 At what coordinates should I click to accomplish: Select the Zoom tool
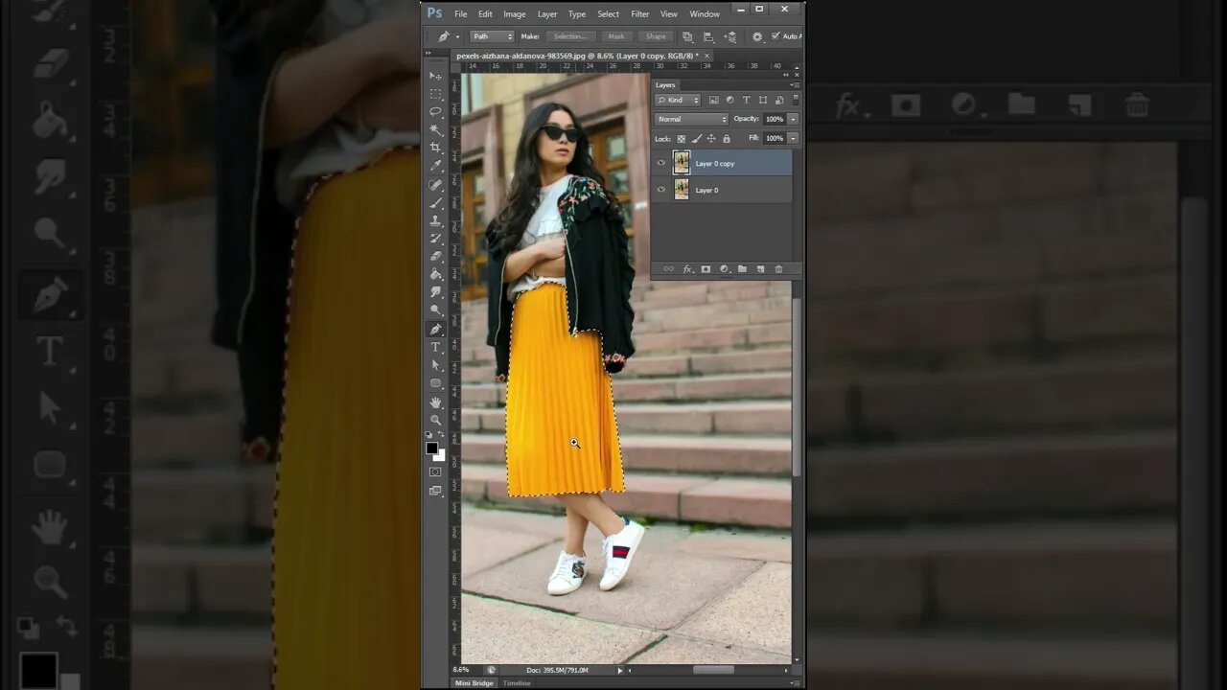pos(435,421)
